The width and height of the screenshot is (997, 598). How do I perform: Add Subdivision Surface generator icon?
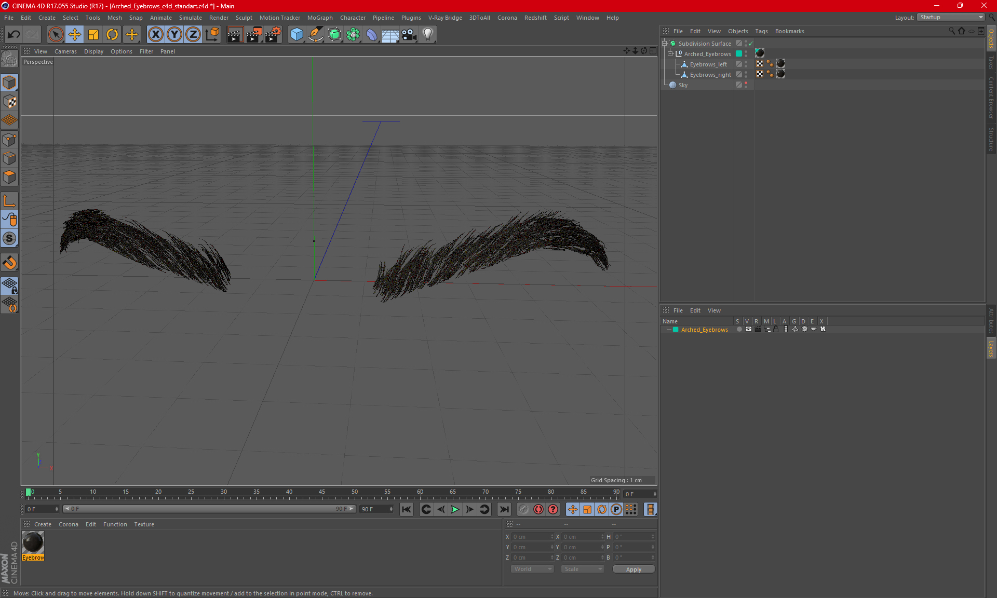click(x=334, y=35)
